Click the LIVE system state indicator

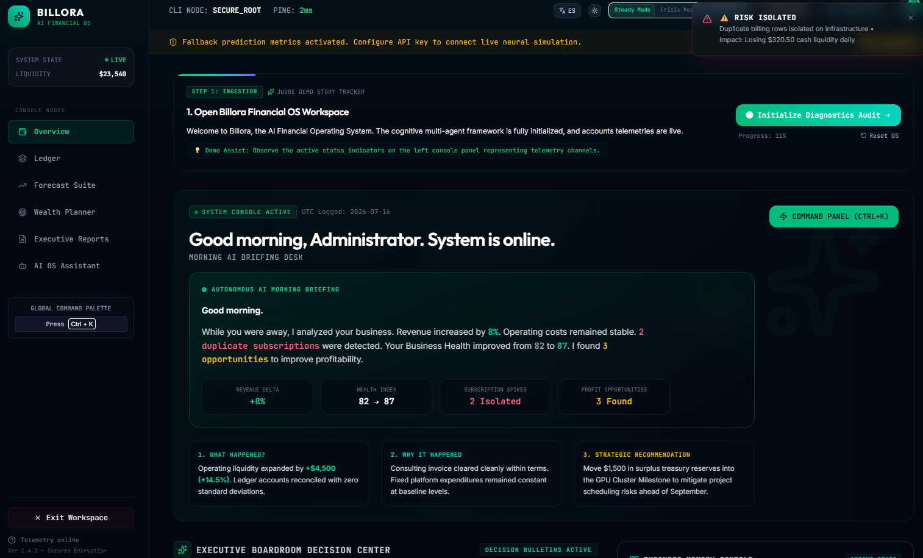[115, 60]
